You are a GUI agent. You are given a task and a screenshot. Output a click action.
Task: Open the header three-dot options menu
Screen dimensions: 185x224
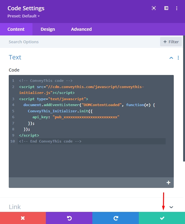pos(177,8)
